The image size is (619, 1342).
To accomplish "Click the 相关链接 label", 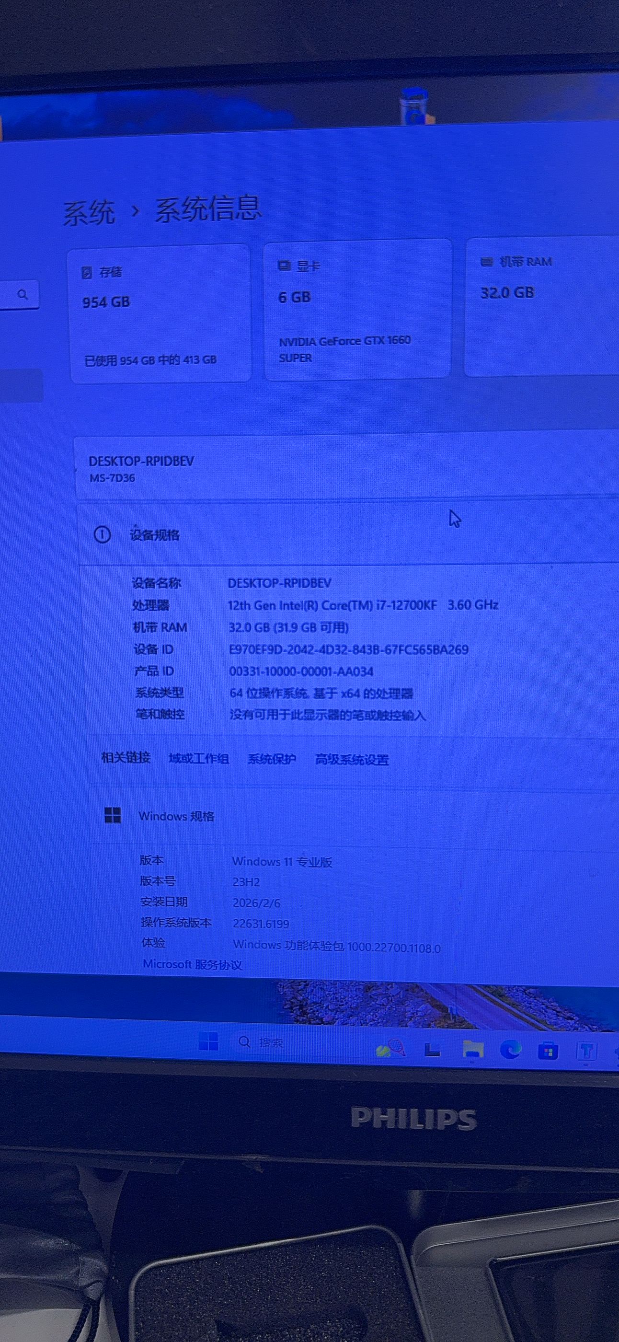I will coord(126,757).
